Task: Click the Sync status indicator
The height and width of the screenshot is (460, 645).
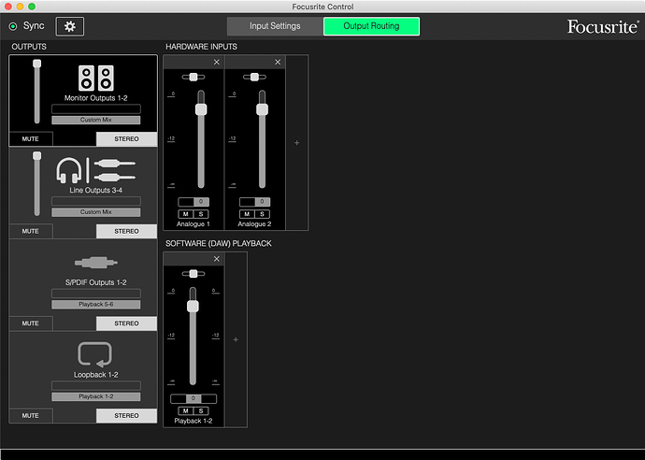Action: 13,26
